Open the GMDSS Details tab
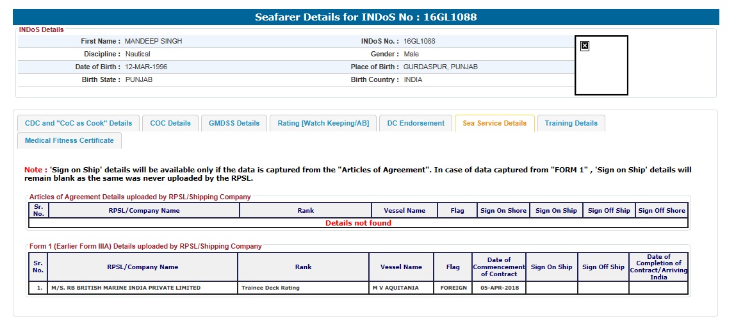The image size is (752, 330). [x=234, y=123]
